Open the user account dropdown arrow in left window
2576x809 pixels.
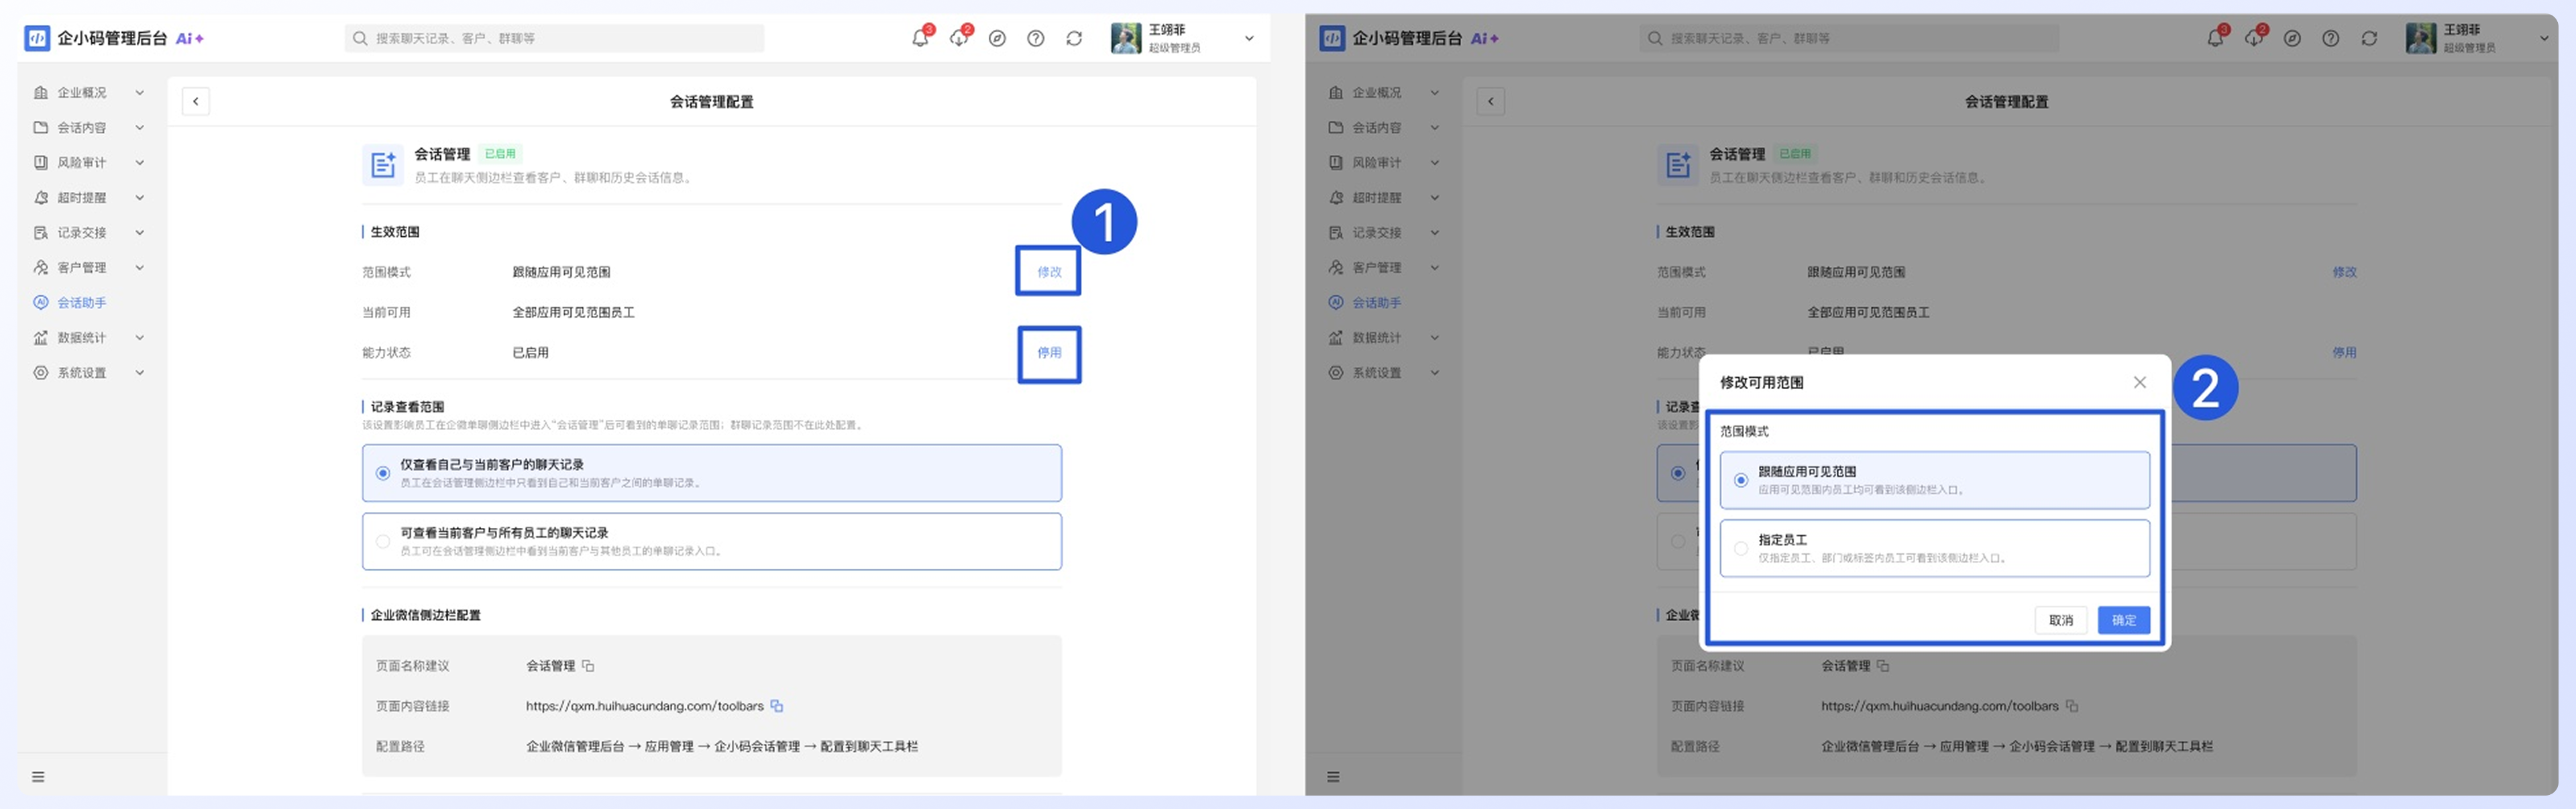(x=1249, y=38)
